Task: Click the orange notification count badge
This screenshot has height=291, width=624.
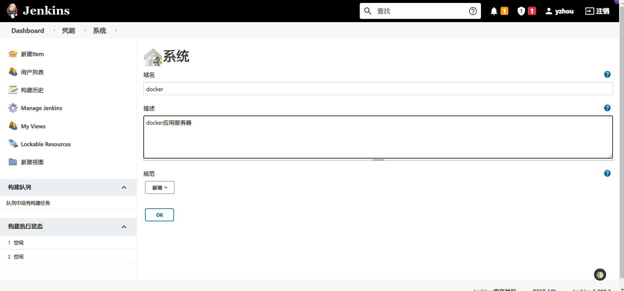Action: (504, 11)
